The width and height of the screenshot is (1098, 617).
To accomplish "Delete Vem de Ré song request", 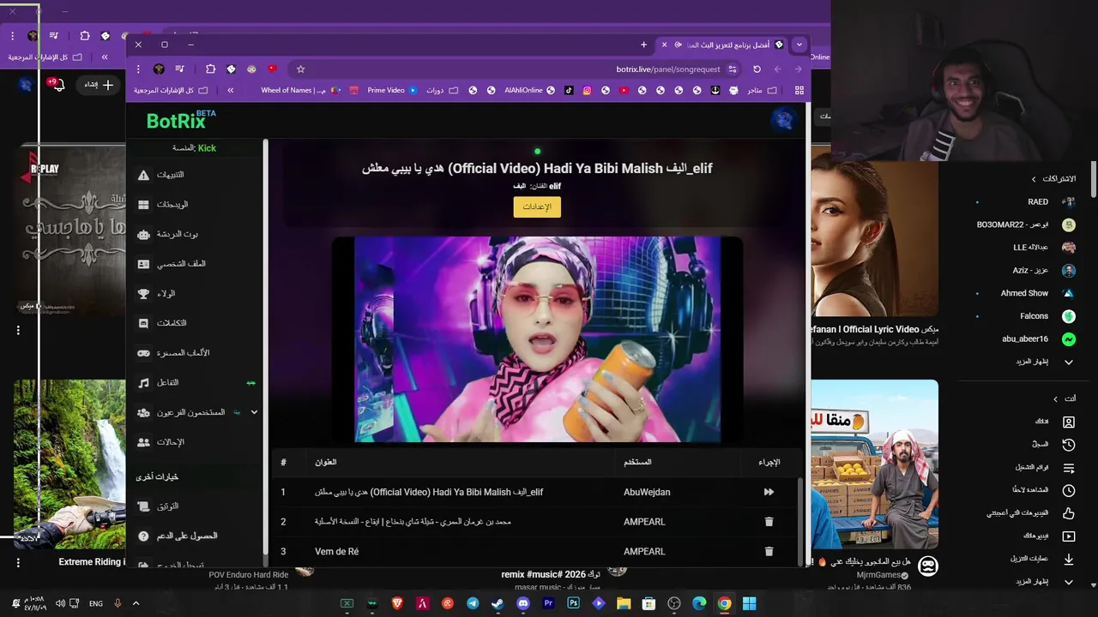I will [x=769, y=552].
